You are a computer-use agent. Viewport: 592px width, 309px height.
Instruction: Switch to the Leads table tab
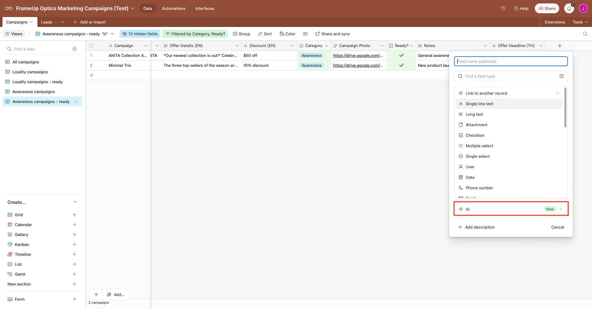tap(46, 22)
